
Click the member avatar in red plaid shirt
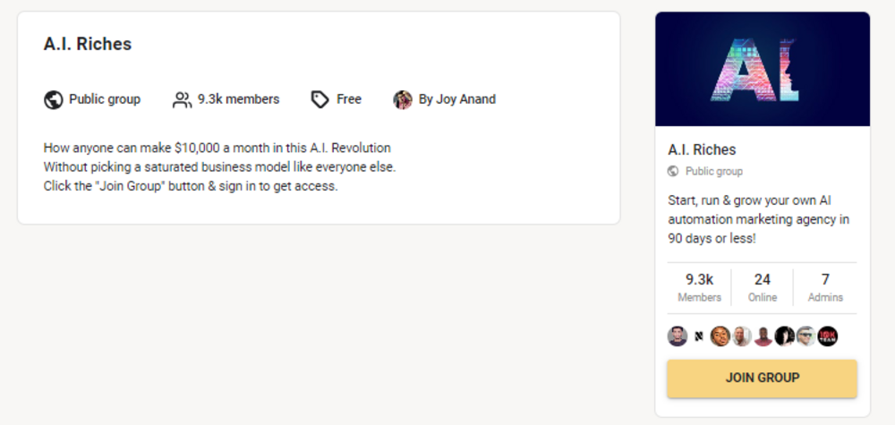click(x=763, y=336)
